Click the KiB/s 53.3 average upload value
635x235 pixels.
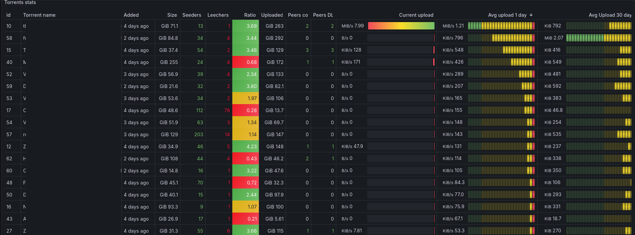[454, 231]
